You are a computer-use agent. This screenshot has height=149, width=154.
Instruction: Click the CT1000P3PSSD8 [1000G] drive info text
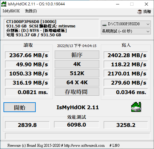(x=31, y=22)
